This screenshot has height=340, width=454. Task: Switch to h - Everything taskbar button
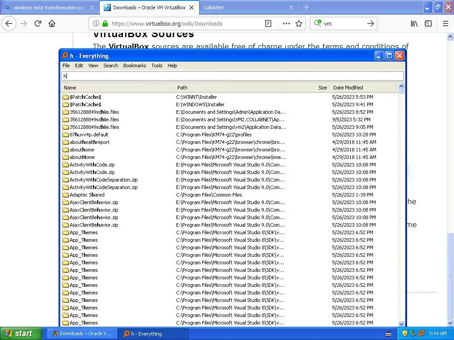(x=153, y=333)
